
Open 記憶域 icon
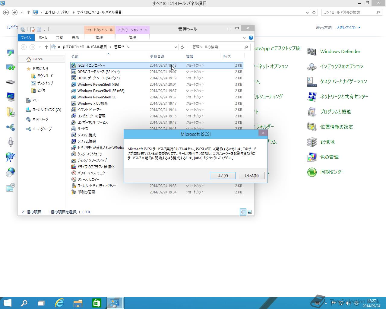pos(312,142)
